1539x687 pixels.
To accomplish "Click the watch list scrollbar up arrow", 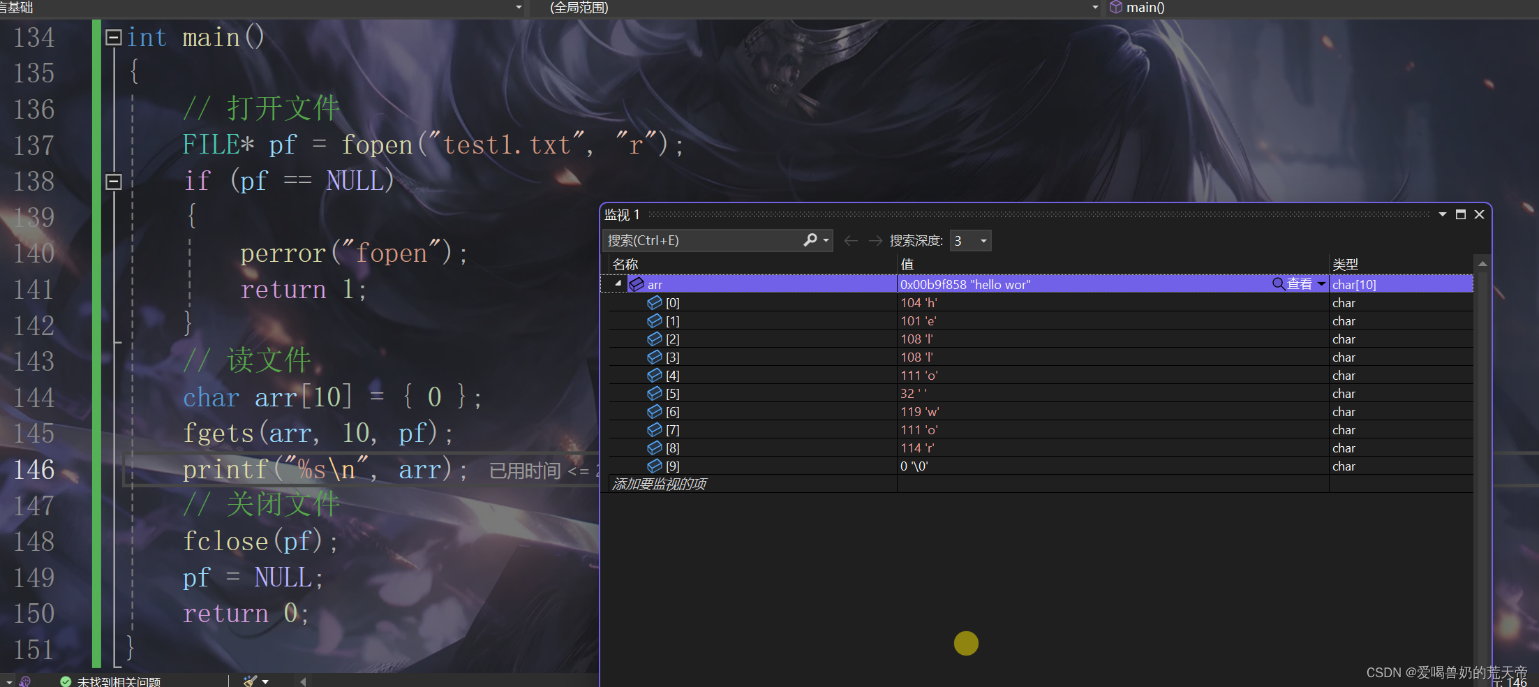I will (1482, 264).
